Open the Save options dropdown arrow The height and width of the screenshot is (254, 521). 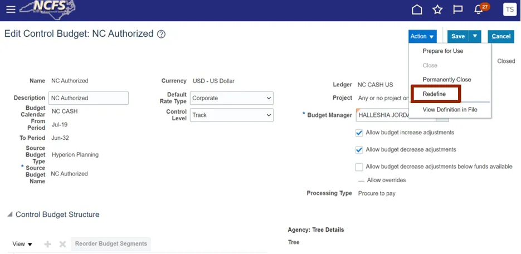pyautogui.click(x=475, y=36)
